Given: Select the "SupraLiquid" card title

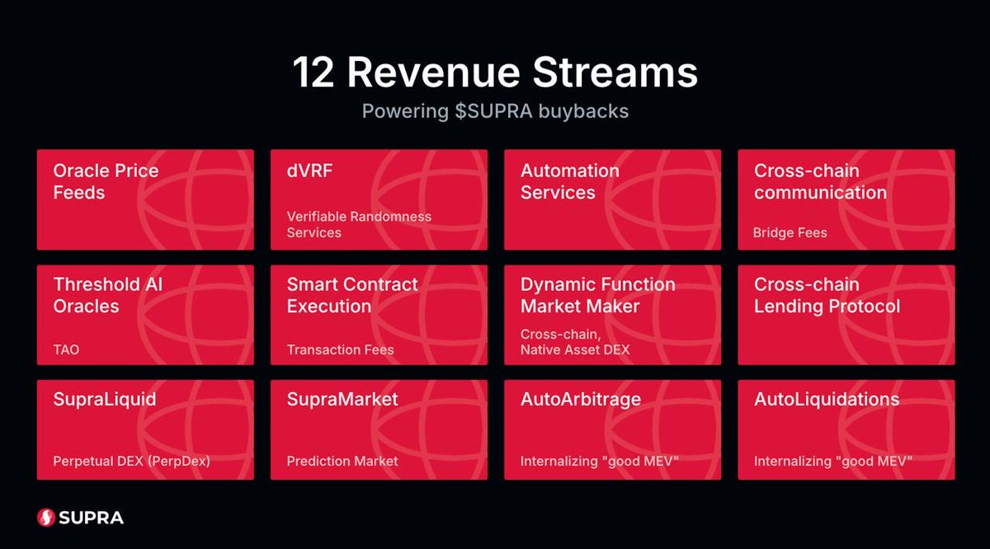Looking at the screenshot, I should pyautogui.click(x=104, y=399).
